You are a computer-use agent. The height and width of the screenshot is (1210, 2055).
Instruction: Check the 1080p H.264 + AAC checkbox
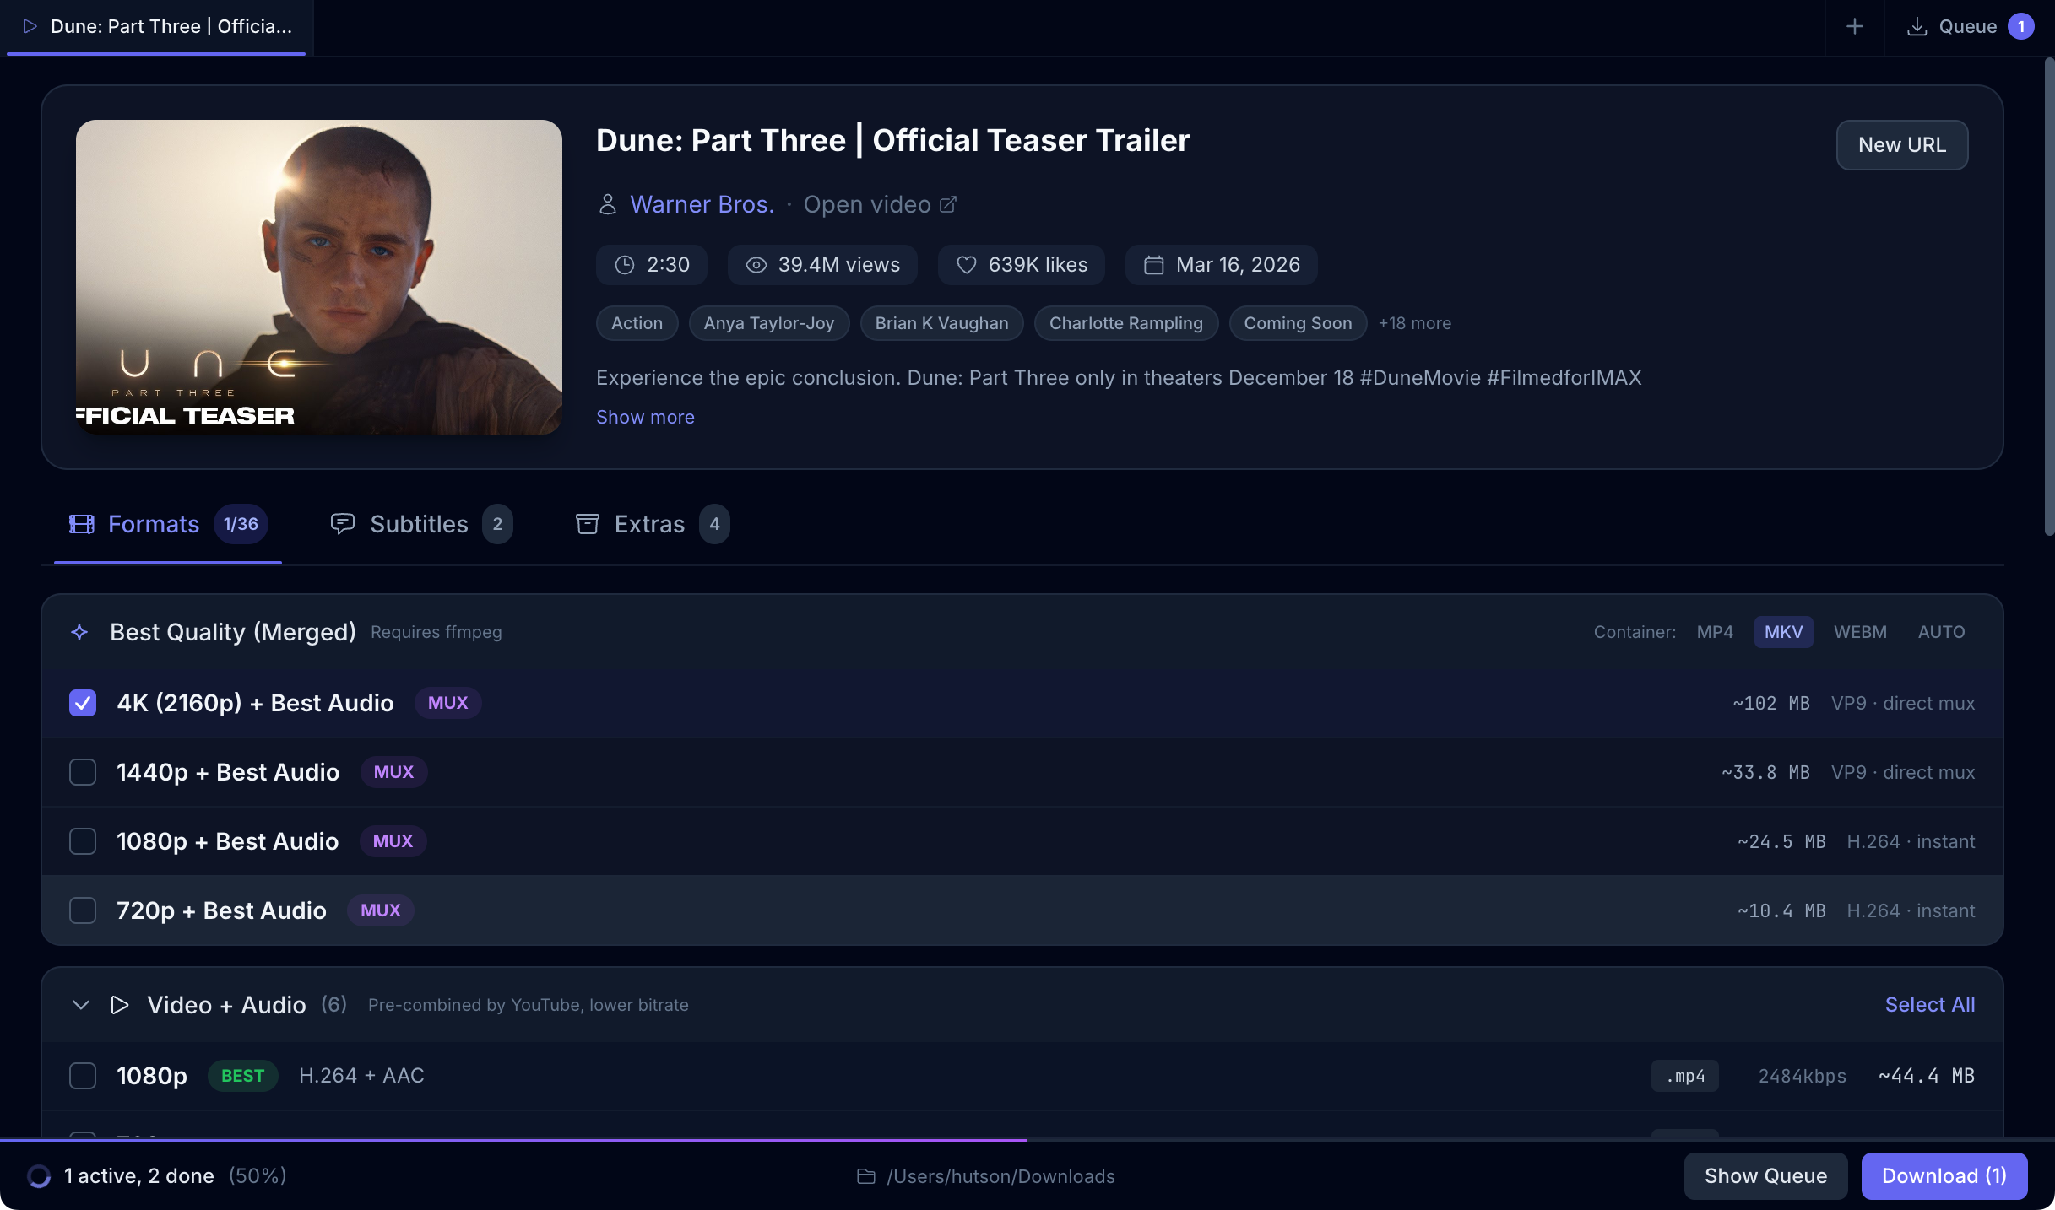pos(83,1076)
